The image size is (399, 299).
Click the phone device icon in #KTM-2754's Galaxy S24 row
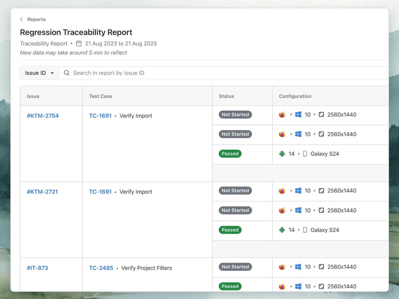tap(305, 154)
